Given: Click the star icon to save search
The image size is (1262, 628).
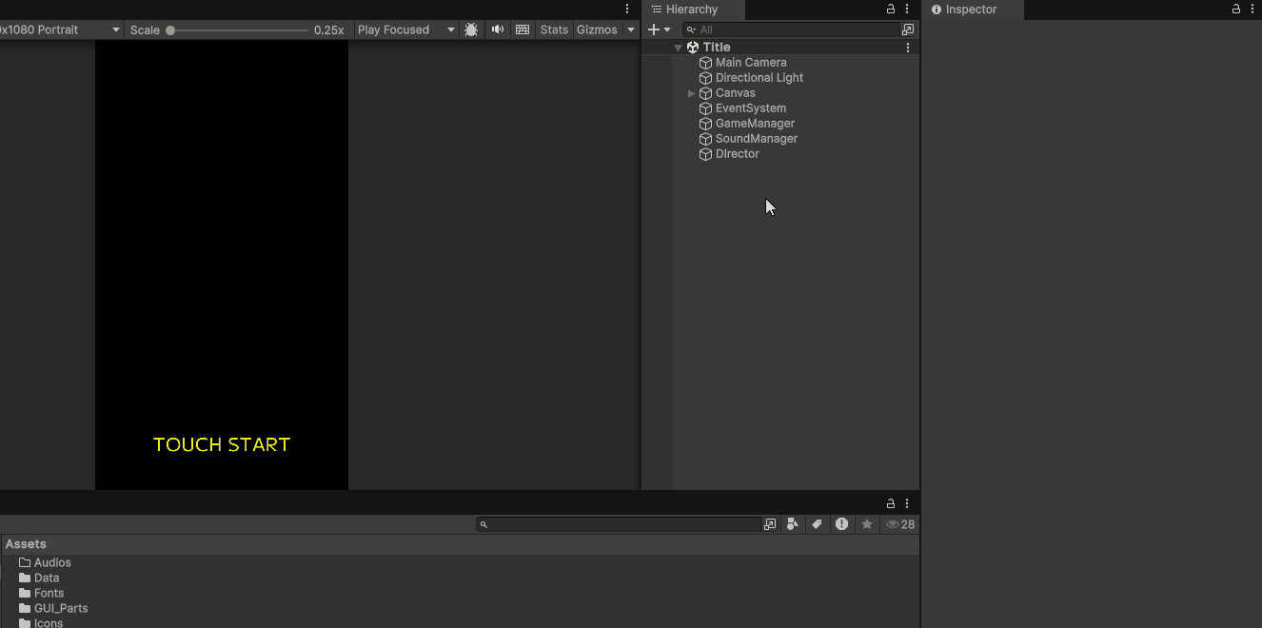Looking at the screenshot, I should coord(866,524).
